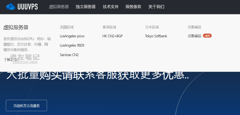This screenshot has width=240, height=115.
Task: Click the 活动机型点我查看 button
Action: point(26,105)
